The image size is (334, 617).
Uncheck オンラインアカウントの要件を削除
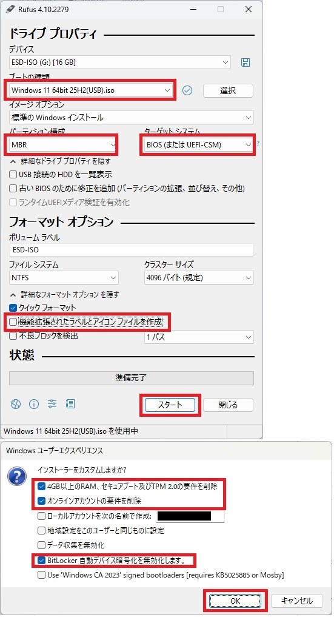click(x=89, y=501)
